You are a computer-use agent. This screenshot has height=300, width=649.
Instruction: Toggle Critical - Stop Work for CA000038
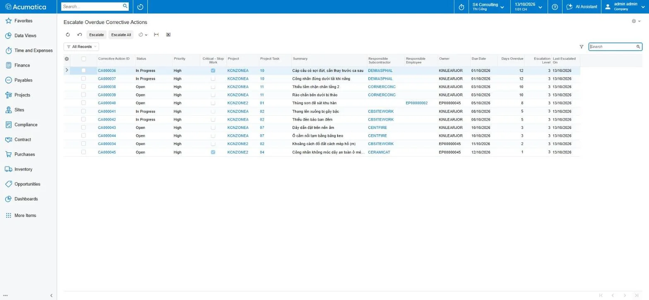pyautogui.click(x=213, y=87)
